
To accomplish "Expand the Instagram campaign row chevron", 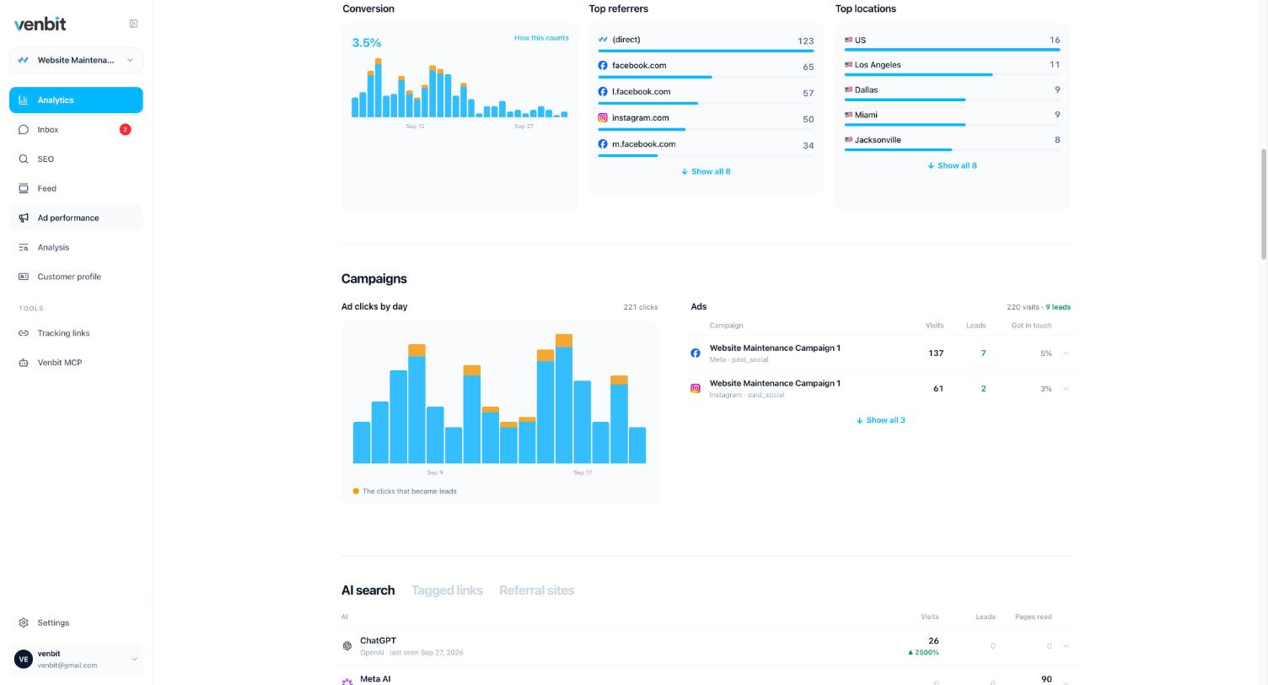I will (x=1066, y=389).
